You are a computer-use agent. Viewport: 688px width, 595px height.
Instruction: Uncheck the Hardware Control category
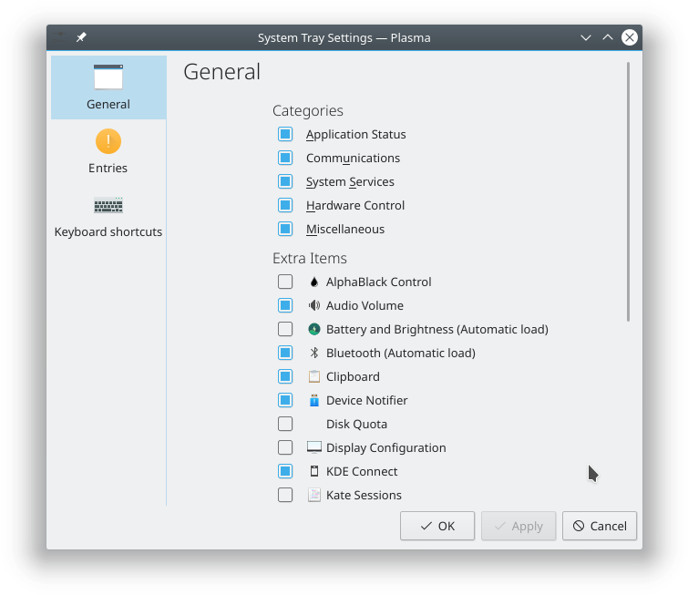tap(285, 205)
